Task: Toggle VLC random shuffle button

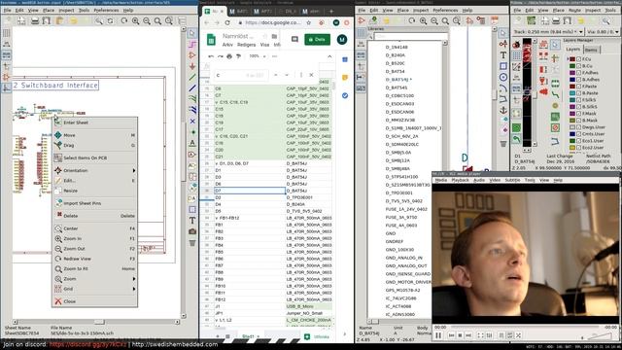Action: tap(518, 335)
